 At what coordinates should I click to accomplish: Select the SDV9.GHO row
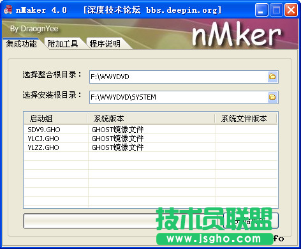click(150, 130)
